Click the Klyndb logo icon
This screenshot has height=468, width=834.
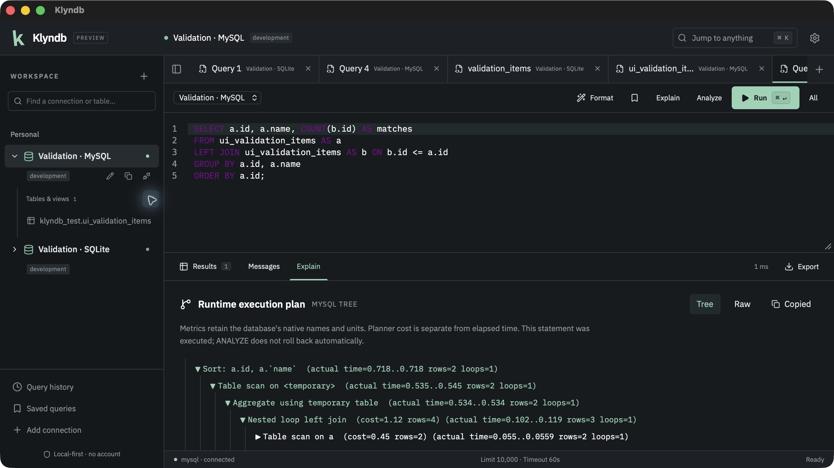(x=19, y=38)
